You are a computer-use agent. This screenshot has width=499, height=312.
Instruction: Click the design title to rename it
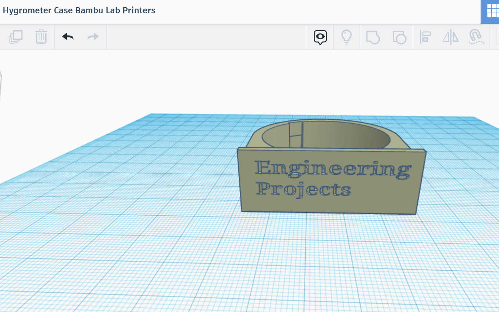79,10
